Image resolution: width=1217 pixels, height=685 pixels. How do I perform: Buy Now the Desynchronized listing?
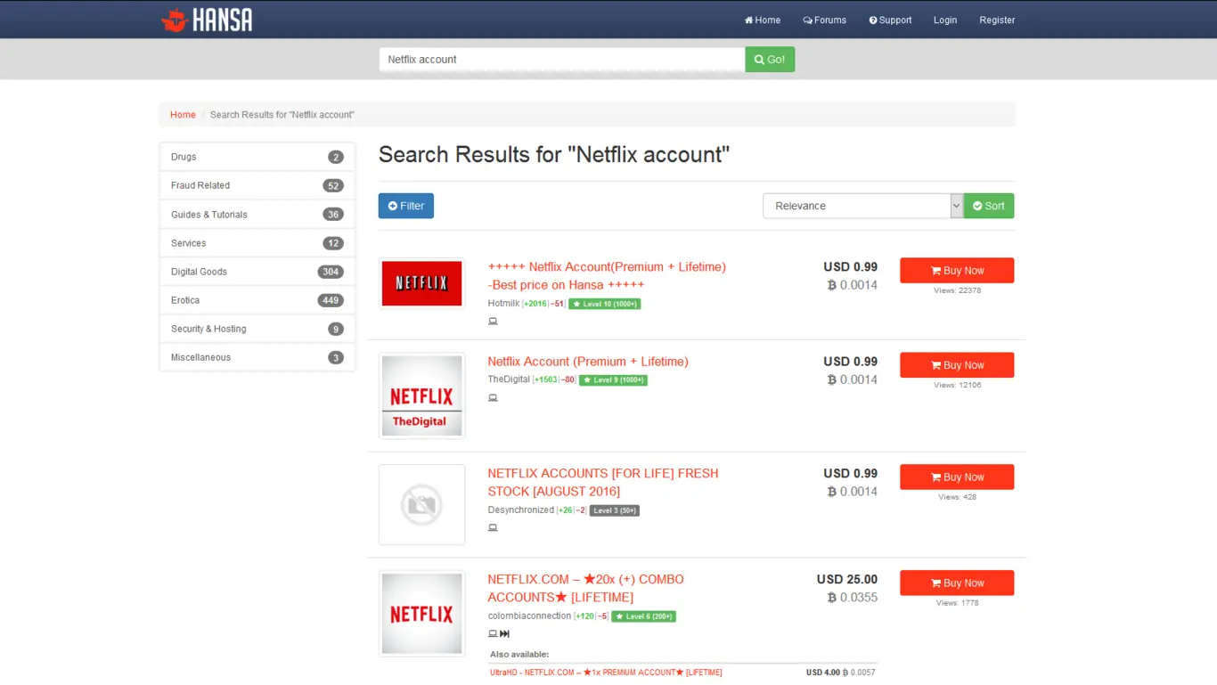tap(957, 477)
